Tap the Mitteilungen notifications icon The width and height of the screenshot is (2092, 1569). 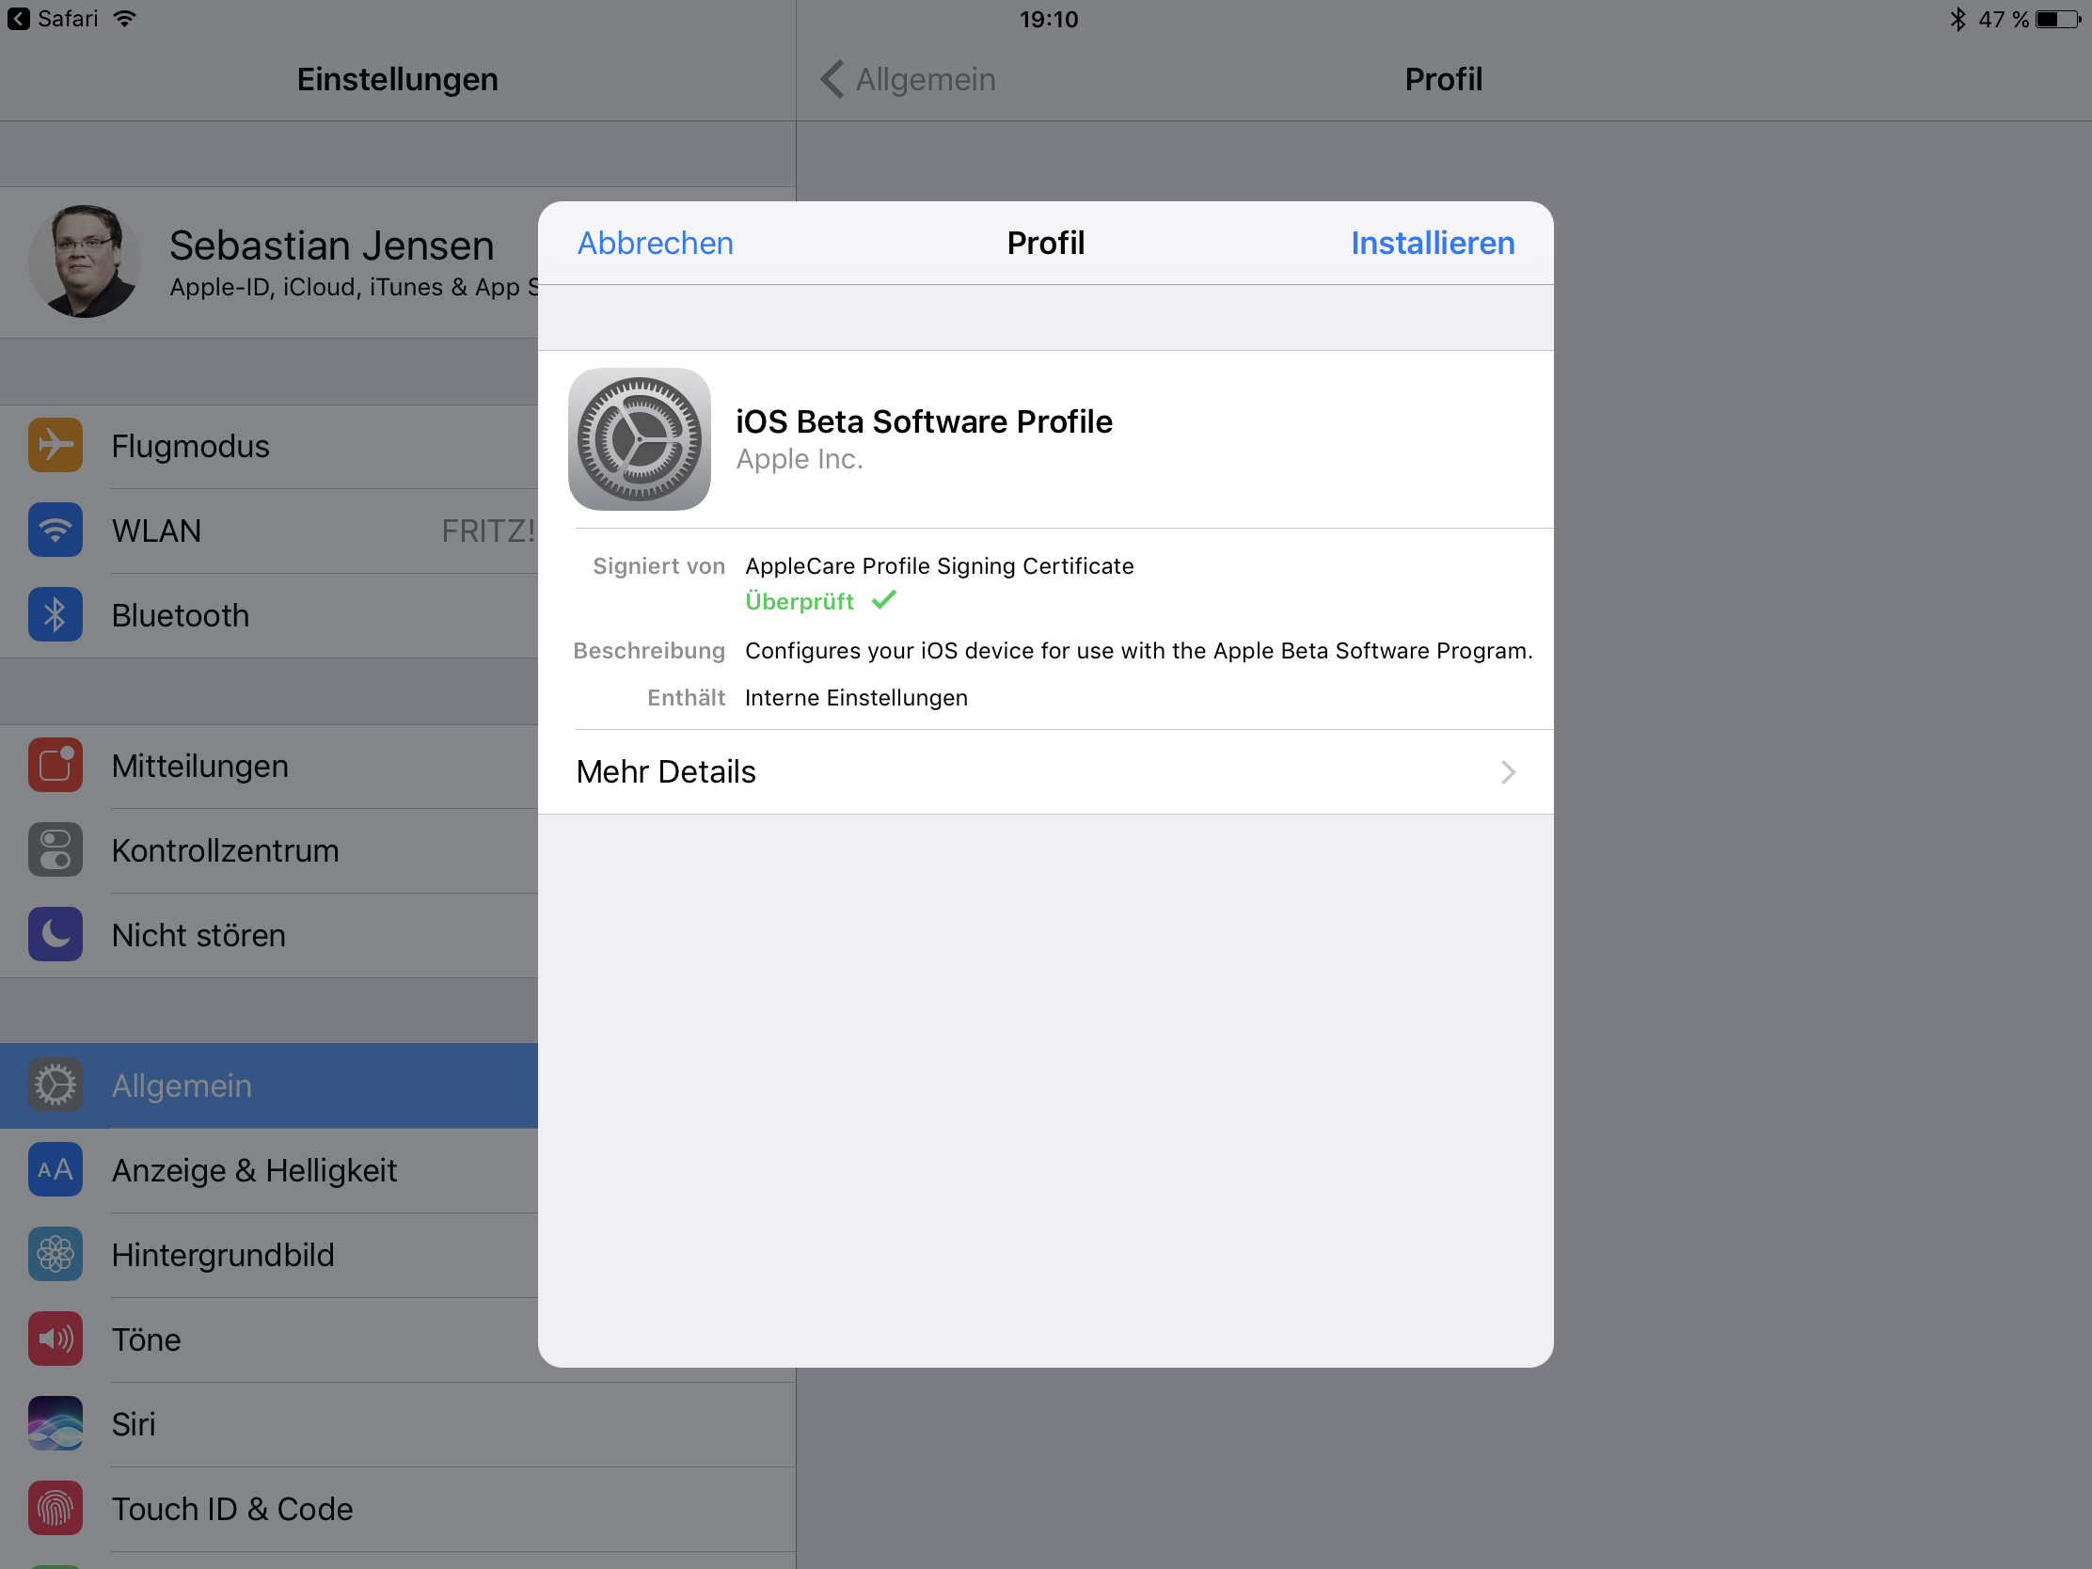pos(55,765)
